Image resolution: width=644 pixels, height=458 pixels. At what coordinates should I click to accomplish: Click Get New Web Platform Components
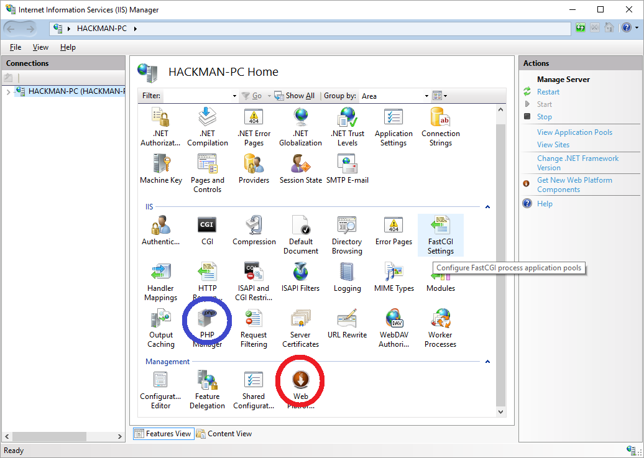(574, 185)
